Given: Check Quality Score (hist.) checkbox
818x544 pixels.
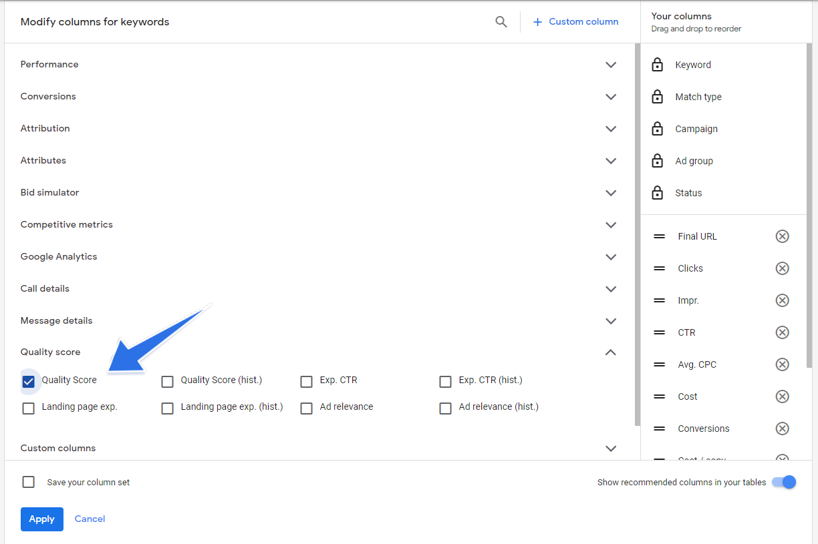Looking at the screenshot, I should (x=168, y=382).
